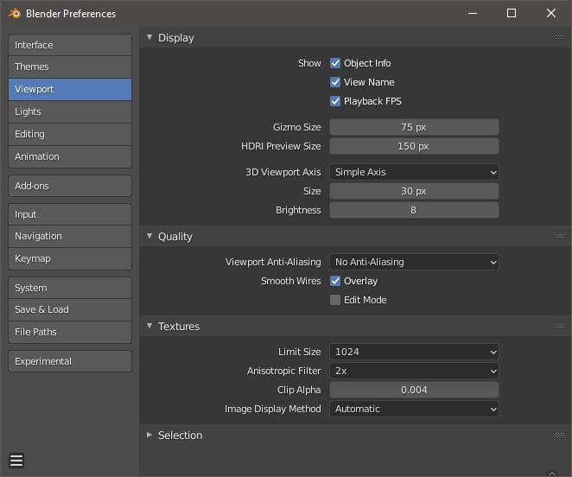Disable the Object Info checkbox
Image resolution: width=572 pixels, height=477 pixels.
click(335, 63)
